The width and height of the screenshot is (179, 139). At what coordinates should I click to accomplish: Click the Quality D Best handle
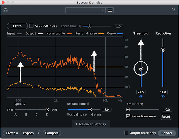click(47, 110)
